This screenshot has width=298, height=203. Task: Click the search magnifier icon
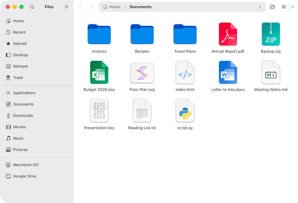coord(32,7)
